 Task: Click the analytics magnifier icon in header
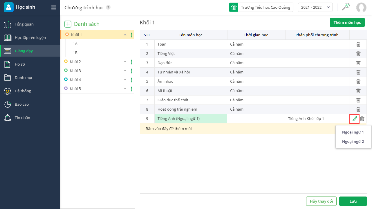coord(346,7)
